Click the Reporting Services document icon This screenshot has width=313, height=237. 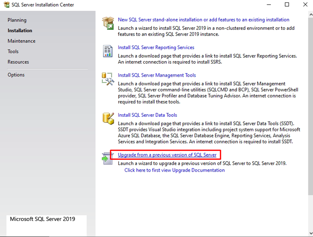[108, 51]
